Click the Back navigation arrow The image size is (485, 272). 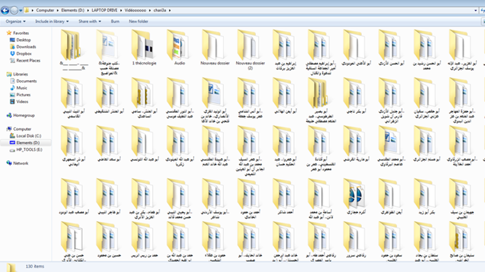pos(5,10)
